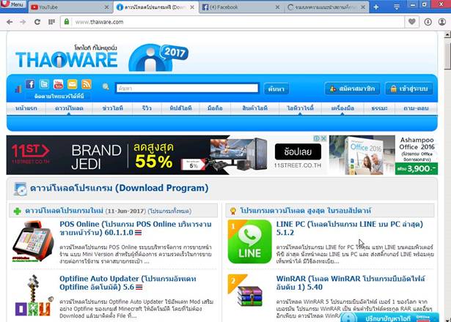Image resolution: width=451 pixels, height=322 pixels.
Task: Open the downloads icon in toolbar
Action: click(x=428, y=22)
